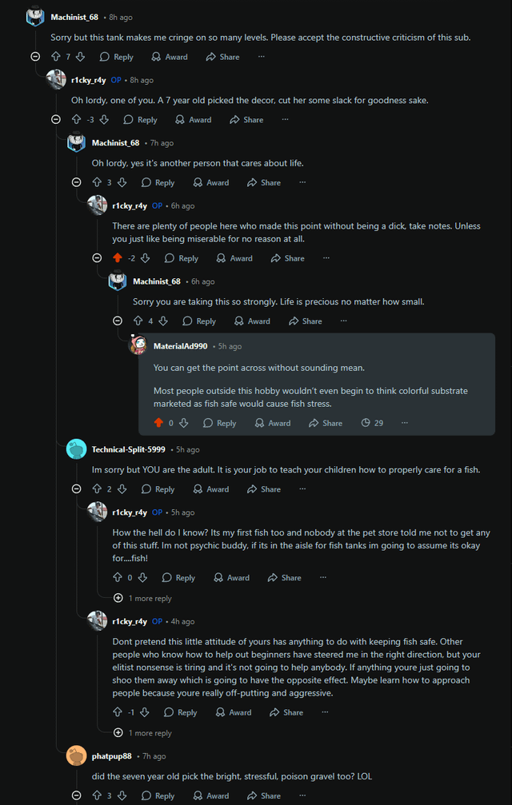Click phatpup88's orange avatar
512x805 pixels.
pyautogui.click(x=77, y=755)
